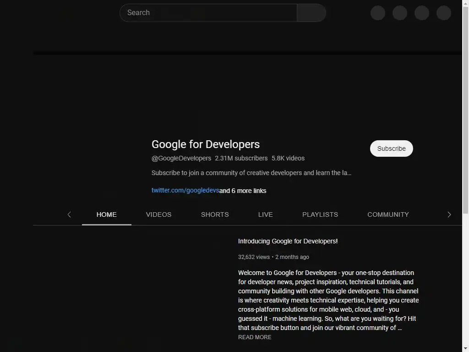Click the Welcome to Google for Developers description
This screenshot has height=352, width=469.
point(328,300)
